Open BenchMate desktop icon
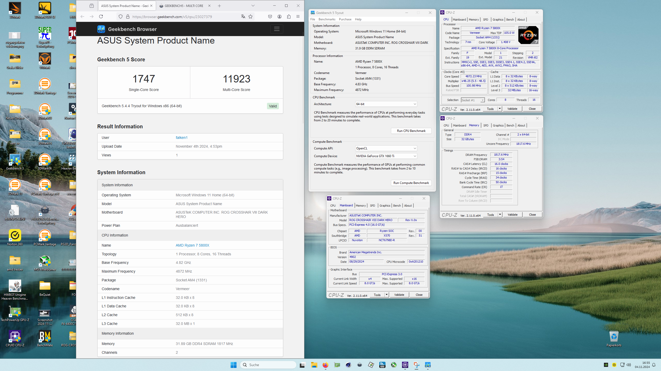661x371 pixels. (x=45, y=339)
